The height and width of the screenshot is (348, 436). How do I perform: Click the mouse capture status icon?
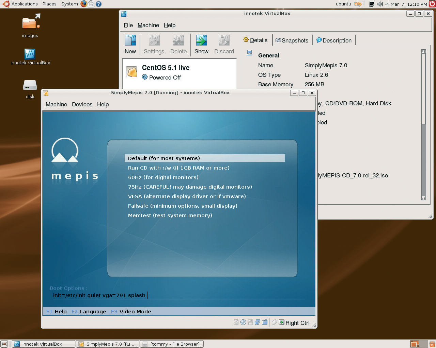(x=275, y=322)
